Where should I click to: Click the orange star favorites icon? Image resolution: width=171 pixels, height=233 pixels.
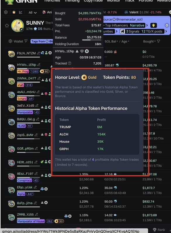click(14, 12)
